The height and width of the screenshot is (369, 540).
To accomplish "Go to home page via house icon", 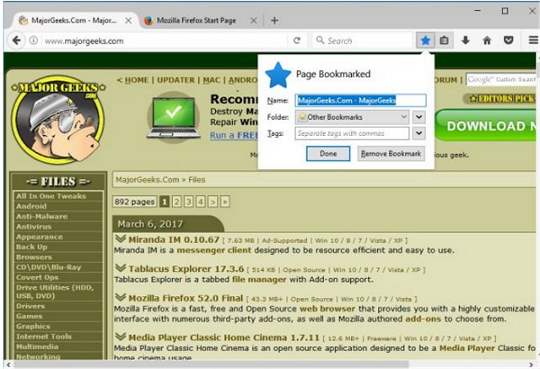I will (487, 41).
